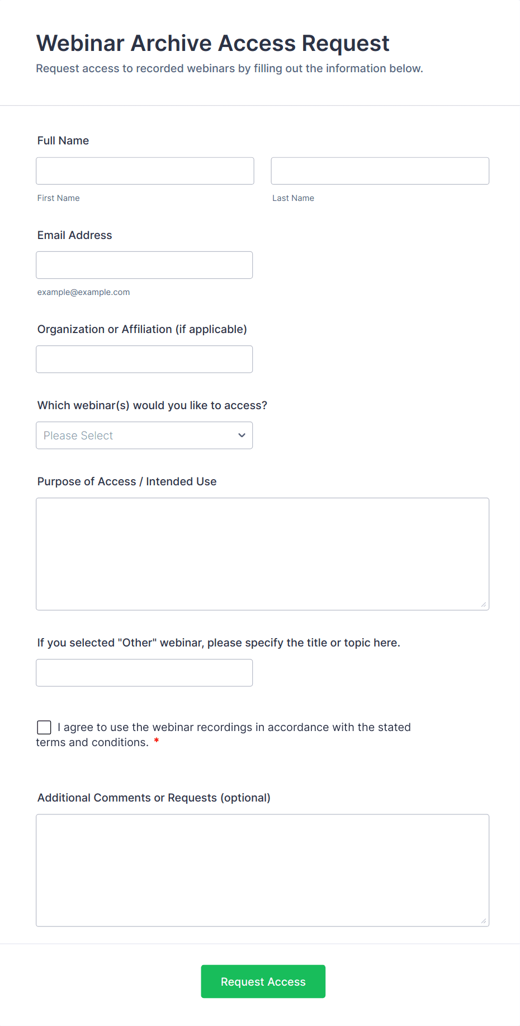520x1026 pixels.
Task: Click the Purpose of Access text area
Action: point(262,554)
